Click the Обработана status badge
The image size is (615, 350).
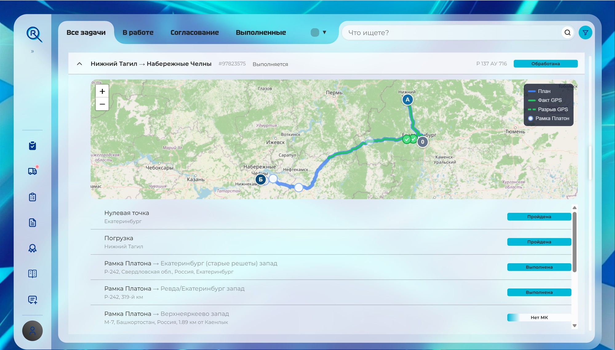[x=545, y=64]
